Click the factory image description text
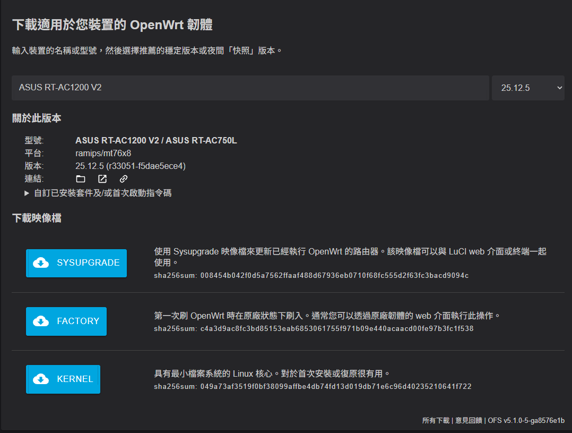The image size is (572, 433). click(327, 316)
